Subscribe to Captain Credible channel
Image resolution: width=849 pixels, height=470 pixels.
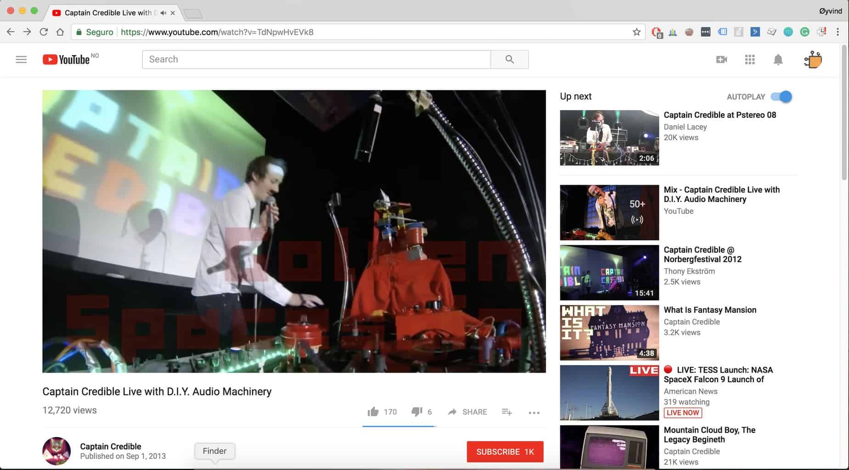point(505,452)
